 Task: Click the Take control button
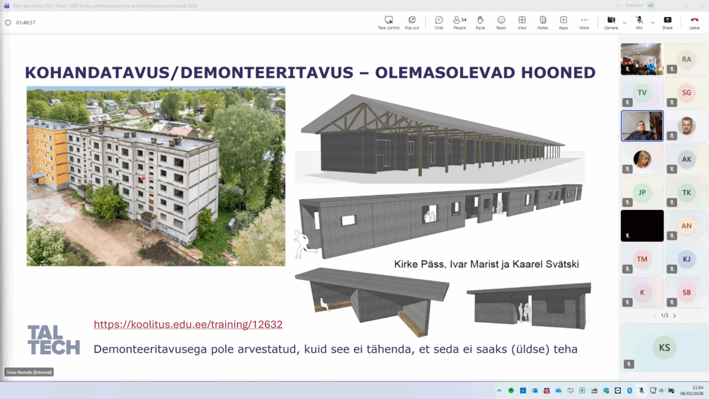coord(389,22)
